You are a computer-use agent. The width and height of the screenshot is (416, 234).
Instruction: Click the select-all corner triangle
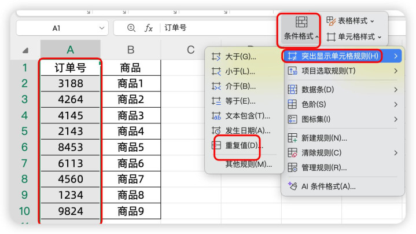[x=25, y=50]
